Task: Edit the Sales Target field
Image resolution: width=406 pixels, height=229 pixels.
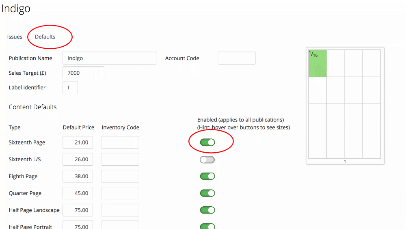Action: [x=83, y=73]
